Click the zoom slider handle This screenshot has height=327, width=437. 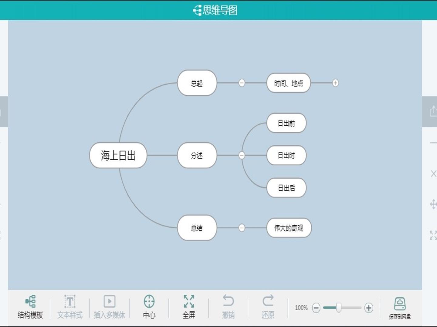click(339, 308)
